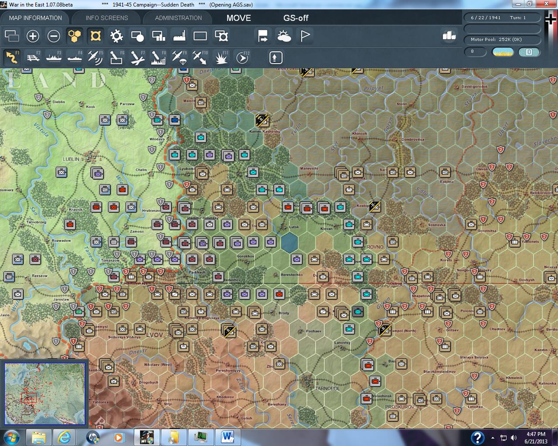Click the flag-with-arrow icon
558x446 pixels.
pyautogui.click(x=263, y=36)
